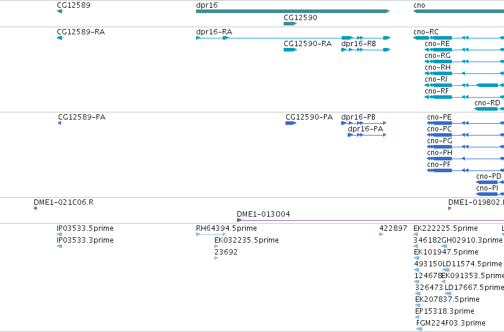
Task: Select the cno-PF protein feature
Action: (x=466, y=170)
